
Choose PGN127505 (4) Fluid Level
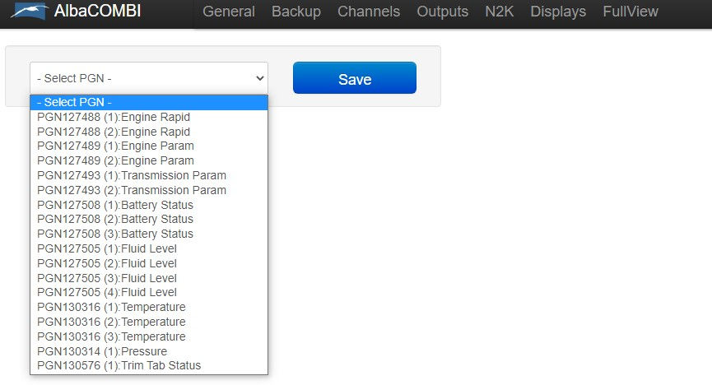[x=149, y=292]
